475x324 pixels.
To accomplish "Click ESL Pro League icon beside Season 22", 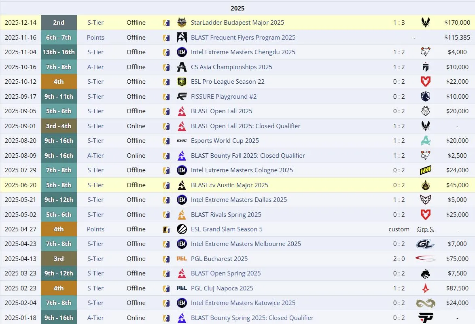I will coord(182,81).
